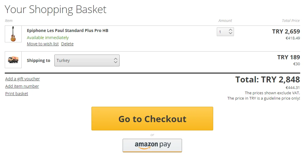Viewport: 307px width, 158px height.
Task: Click the Total TRY 2,848 amount
Action: pos(268,79)
